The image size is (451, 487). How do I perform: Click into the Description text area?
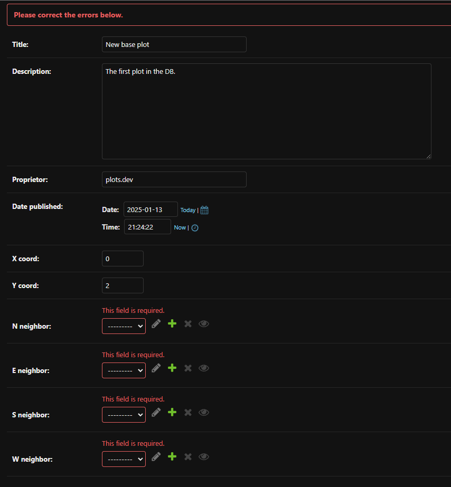[266, 111]
